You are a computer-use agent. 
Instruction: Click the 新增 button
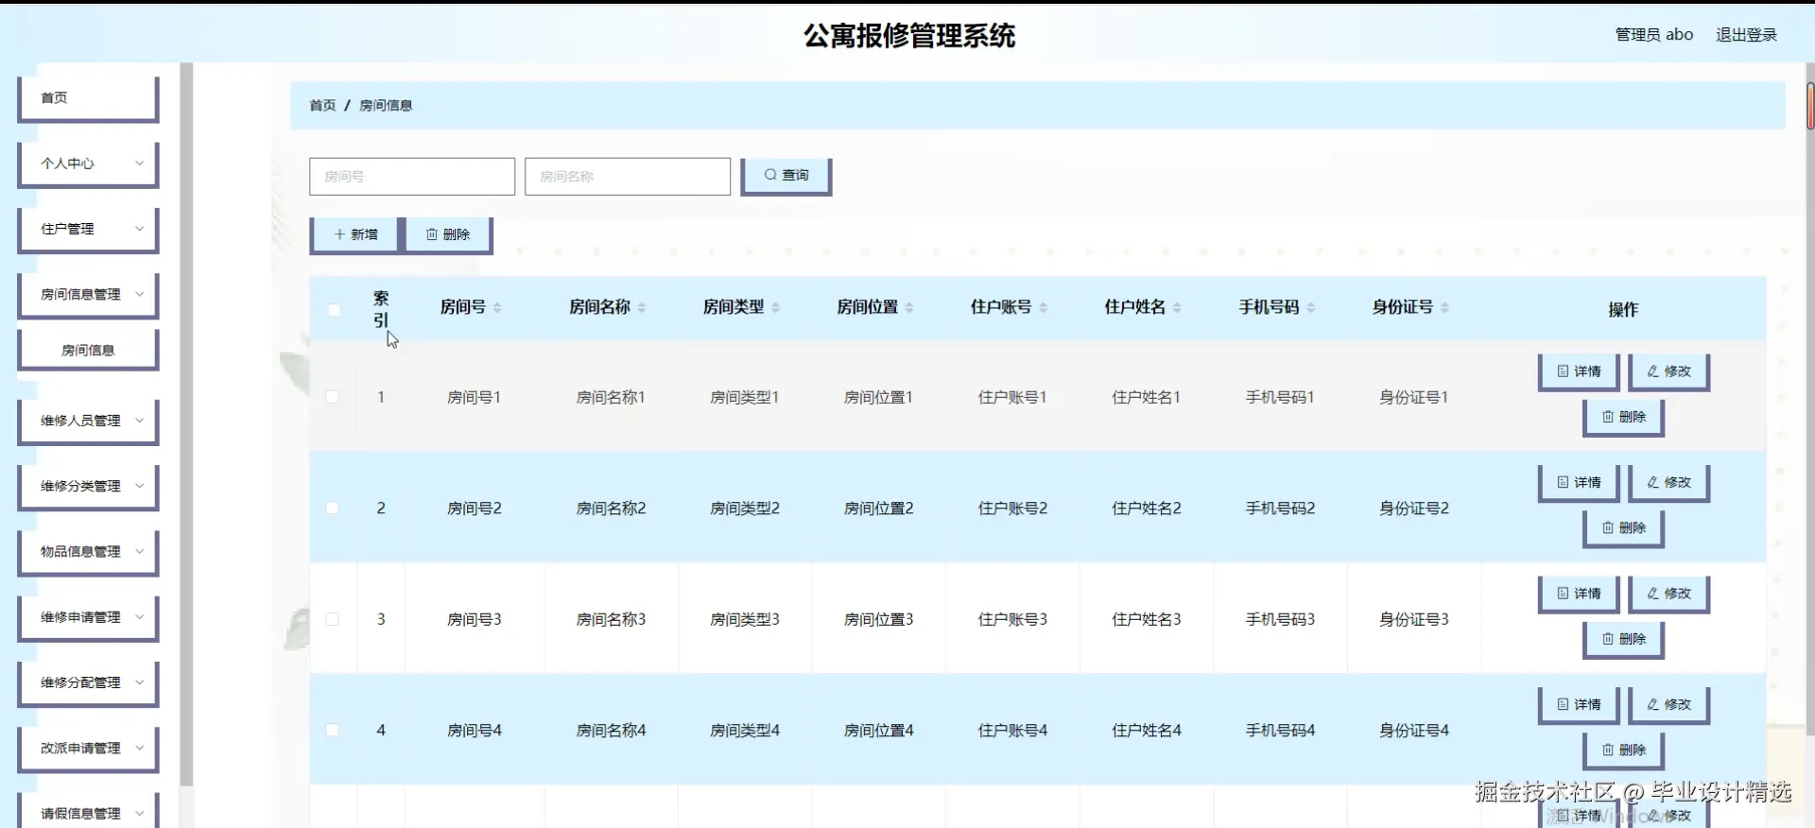coord(354,234)
